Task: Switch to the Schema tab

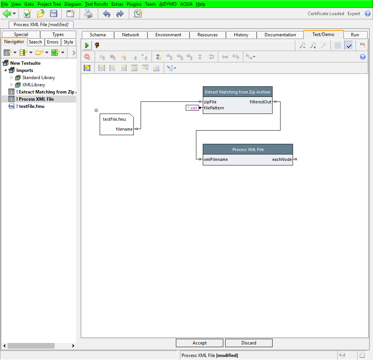Action: (97, 35)
